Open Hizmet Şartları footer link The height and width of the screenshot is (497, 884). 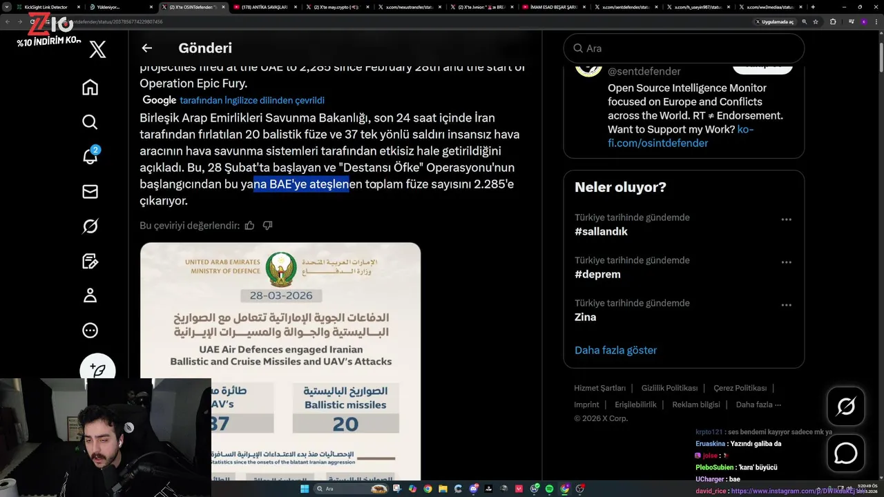coord(599,388)
